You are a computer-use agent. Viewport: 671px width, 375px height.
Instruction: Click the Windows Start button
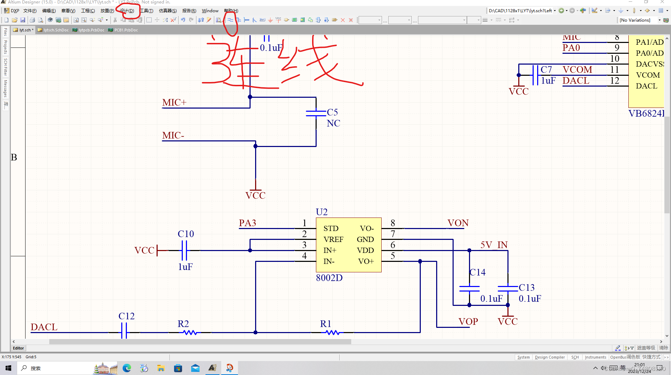[x=8, y=368]
